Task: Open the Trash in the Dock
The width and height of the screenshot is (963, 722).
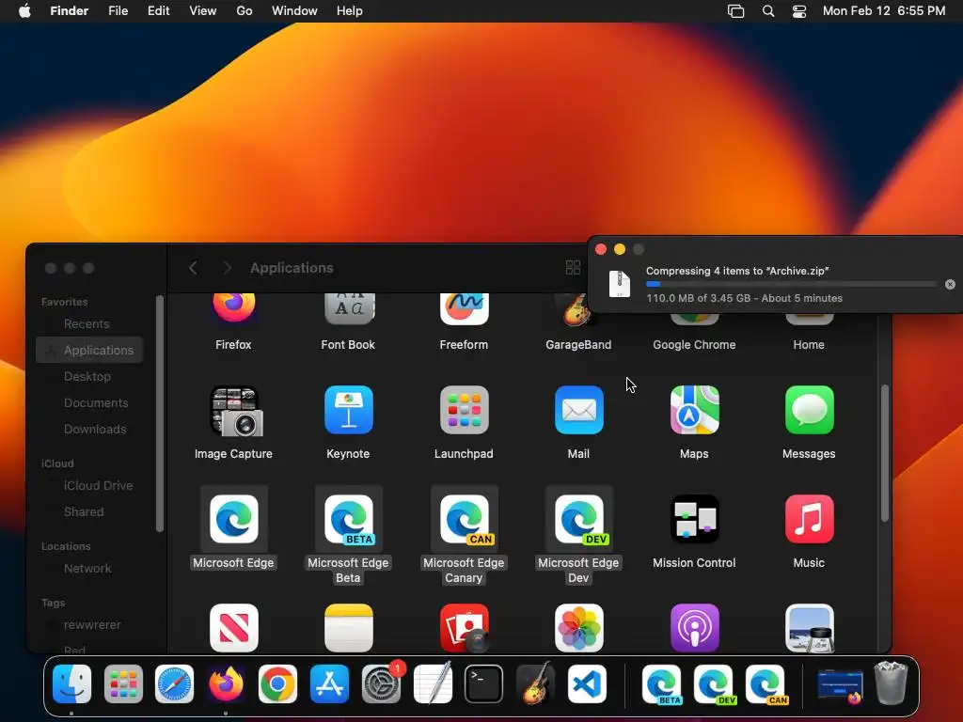Action: (x=892, y=683)
